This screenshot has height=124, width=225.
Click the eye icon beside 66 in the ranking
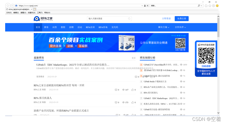pyautogui.click(x=181, y=82)
